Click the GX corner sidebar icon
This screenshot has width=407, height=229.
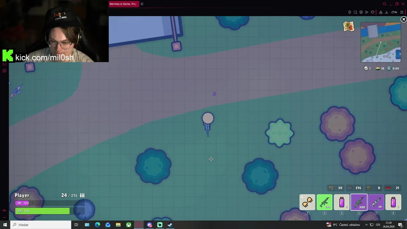(4, 211)
